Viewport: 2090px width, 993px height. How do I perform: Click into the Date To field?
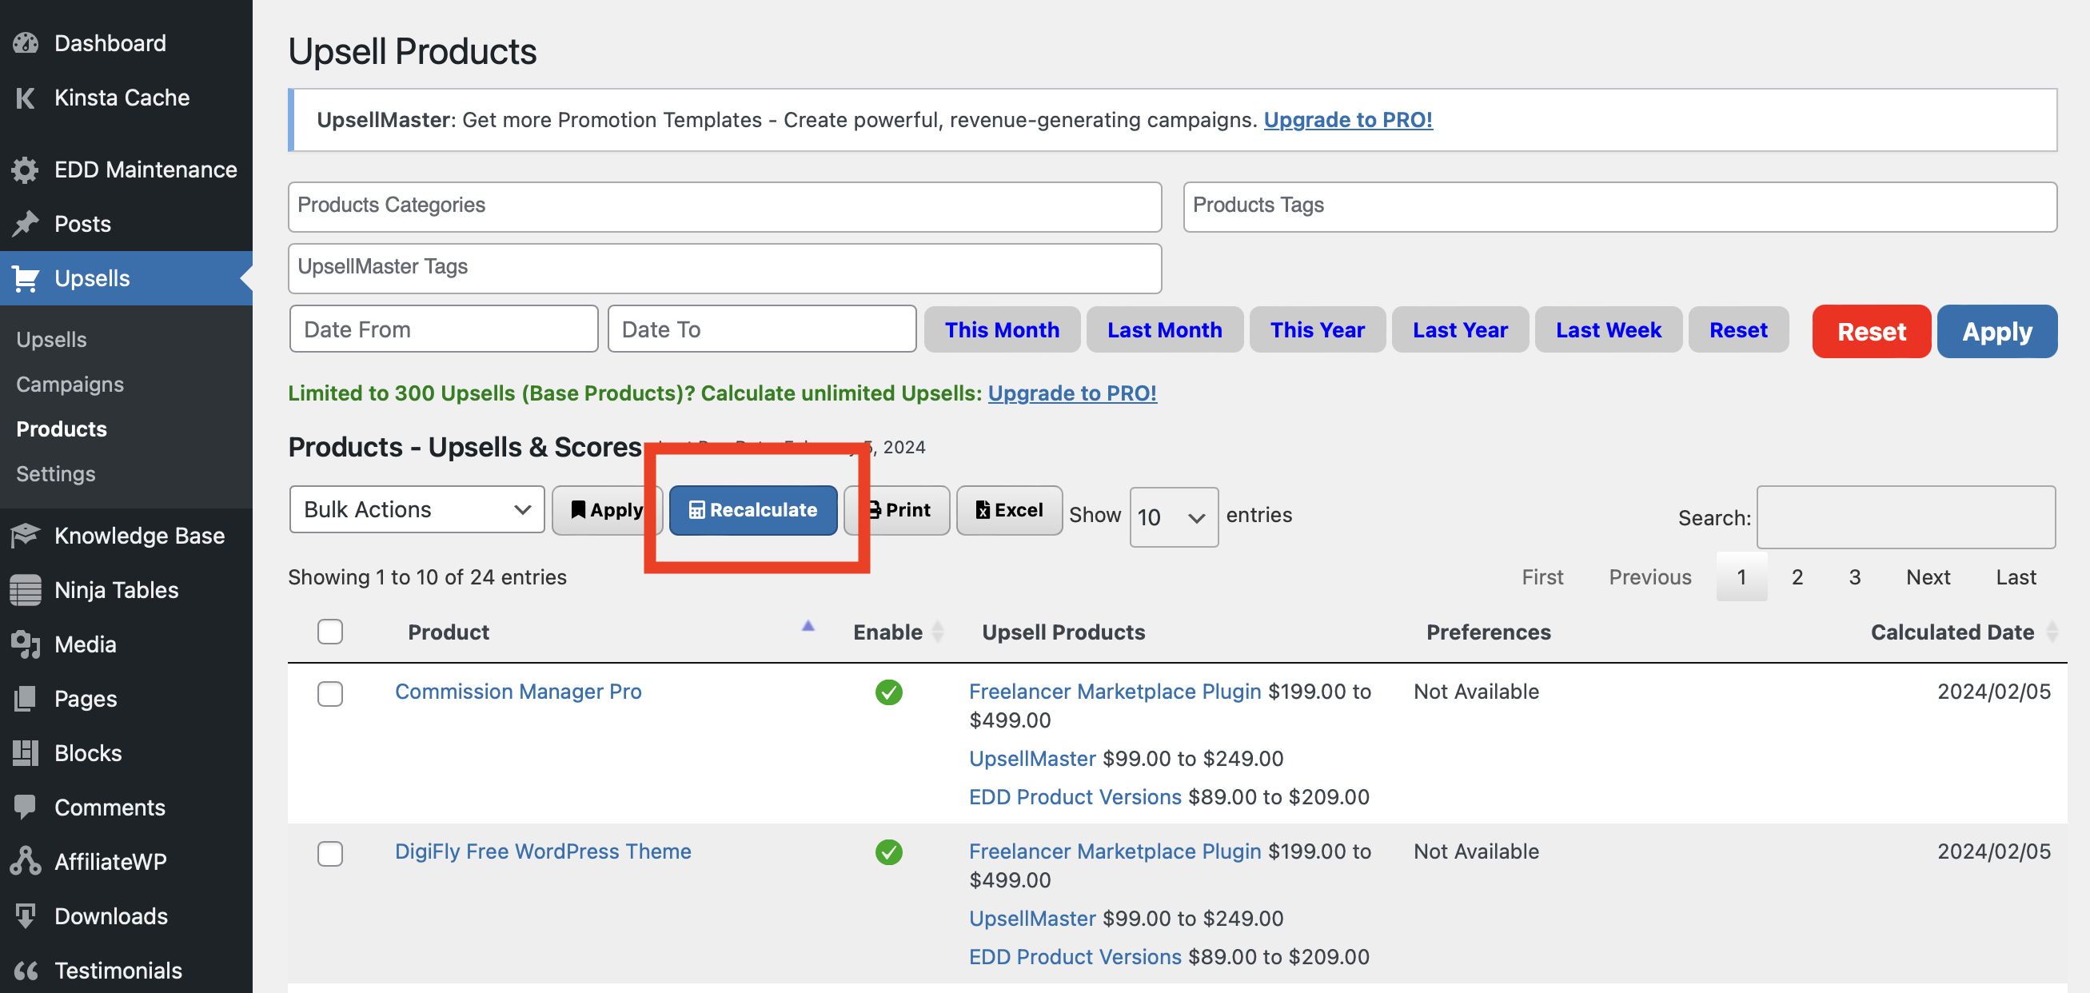[761, 329]
